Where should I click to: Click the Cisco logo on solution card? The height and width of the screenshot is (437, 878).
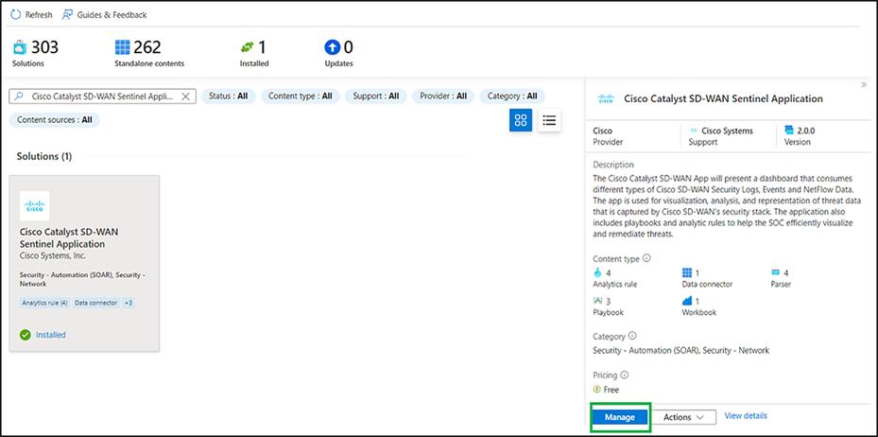click(x=35, y=205)
